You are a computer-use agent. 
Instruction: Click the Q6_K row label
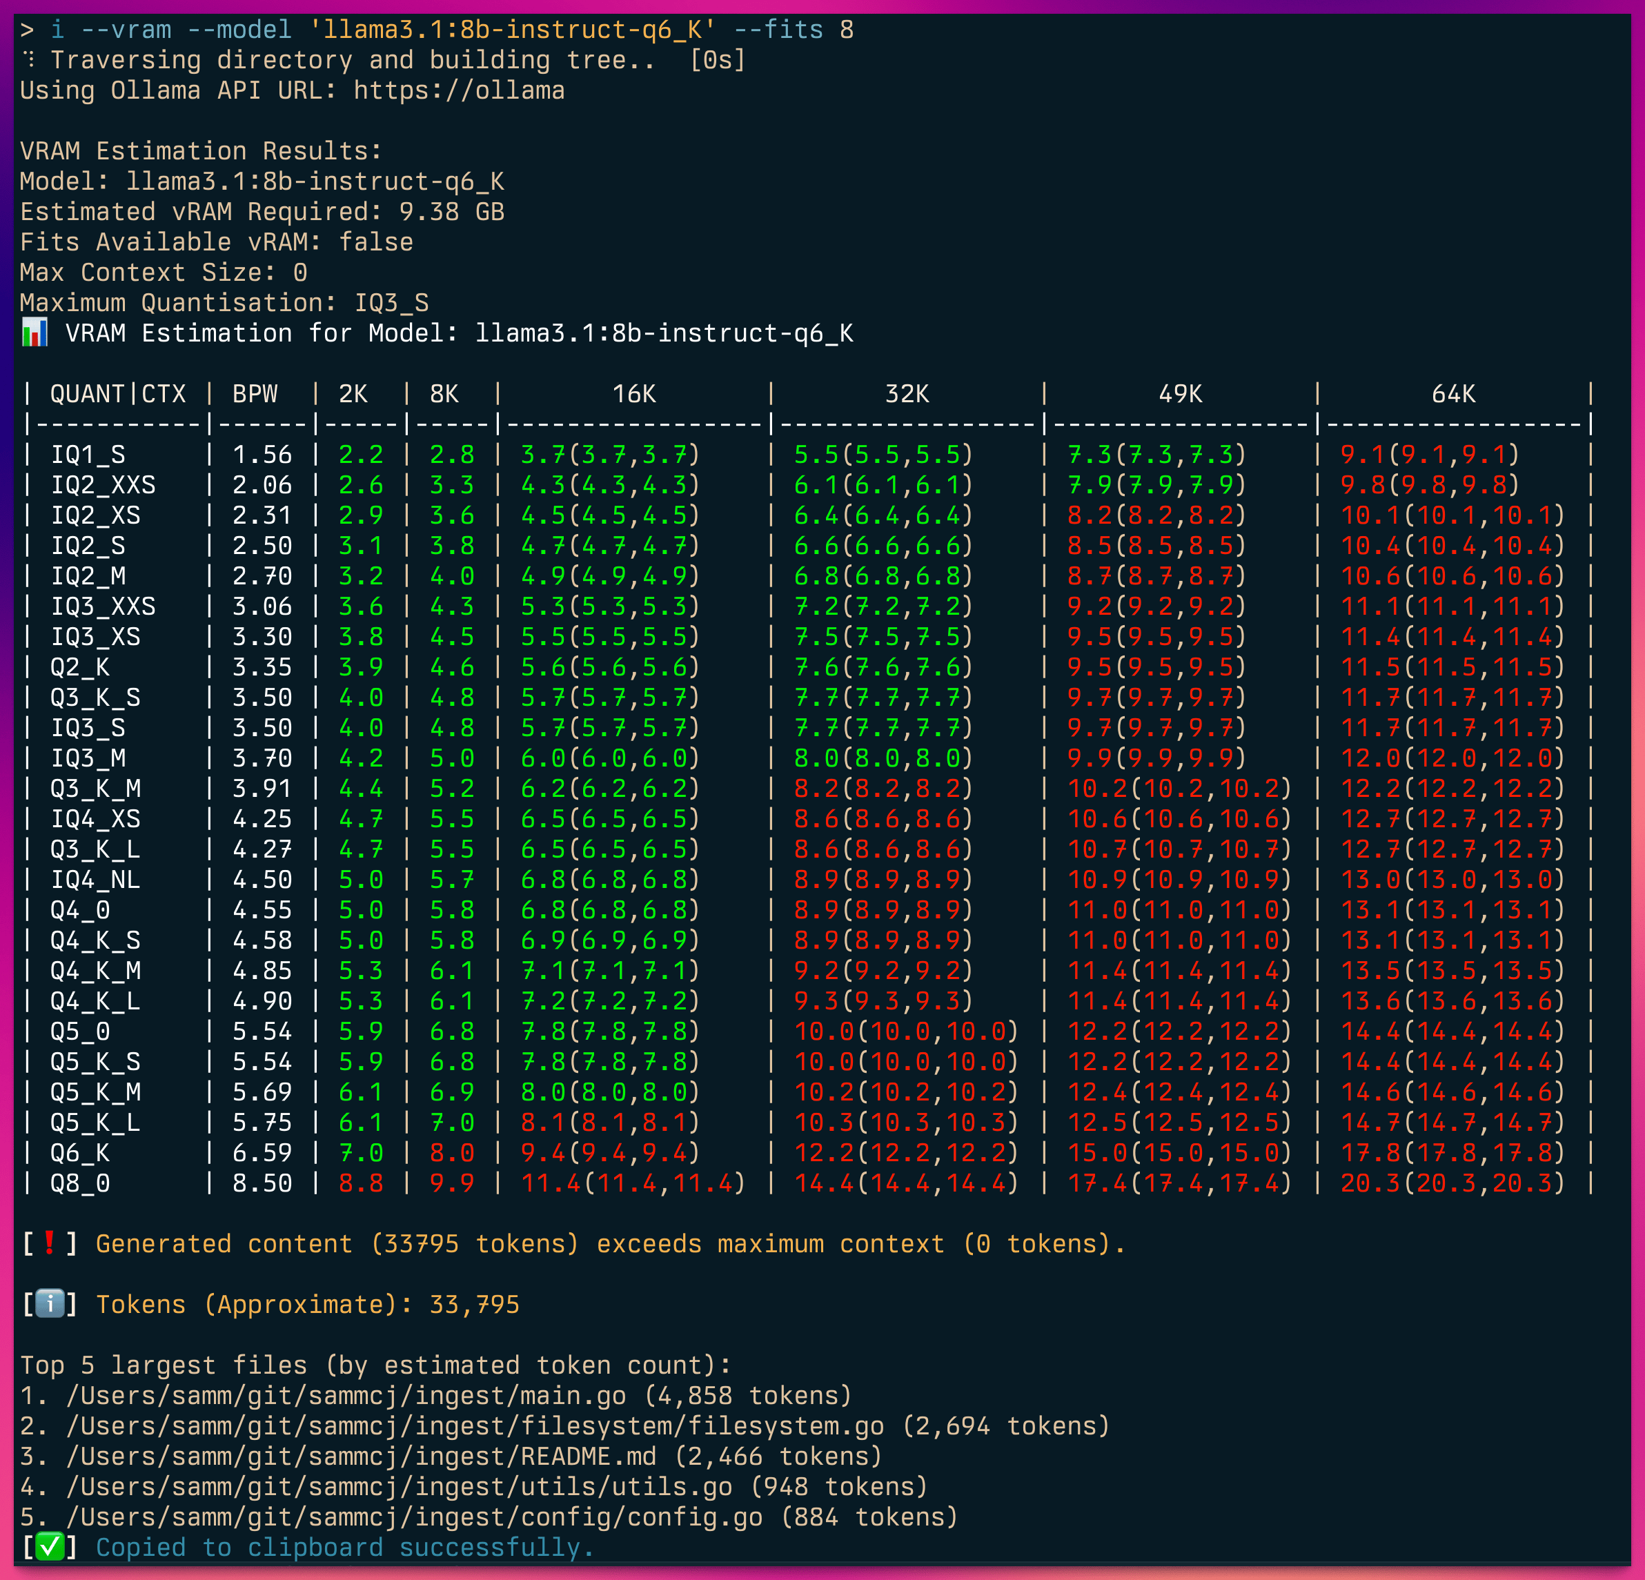coord(80,1152)
